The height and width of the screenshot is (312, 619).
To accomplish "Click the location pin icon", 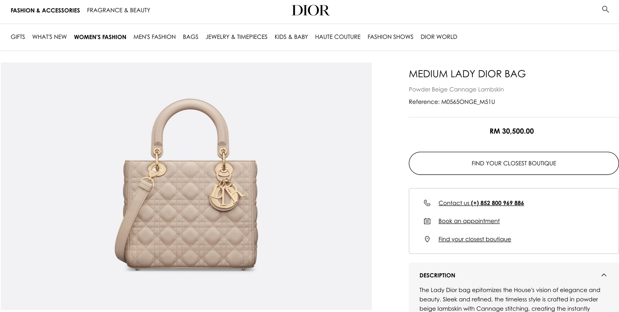I will (427, 239).
